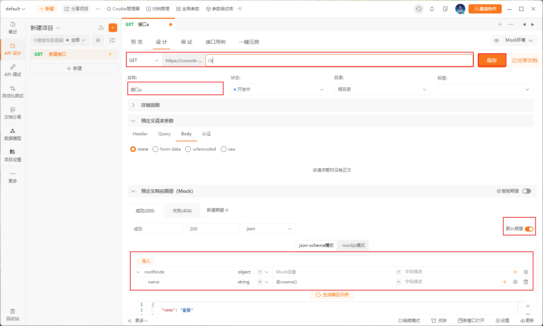Click 生成响应示例 button

pos(332,295)
